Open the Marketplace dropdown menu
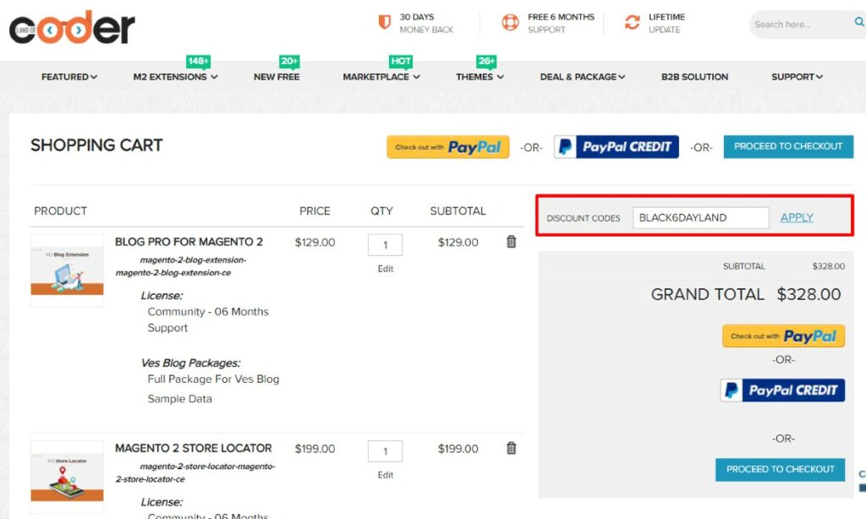The image size is (866, 519). pyautogui.click(x=381, y=77)
